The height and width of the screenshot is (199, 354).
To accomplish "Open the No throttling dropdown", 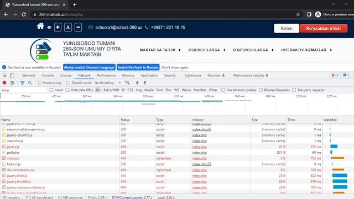I will [108, 83].
